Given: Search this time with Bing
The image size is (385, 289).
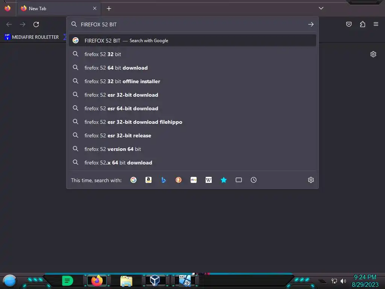Looking at the screenshot, I should [164, 180].
